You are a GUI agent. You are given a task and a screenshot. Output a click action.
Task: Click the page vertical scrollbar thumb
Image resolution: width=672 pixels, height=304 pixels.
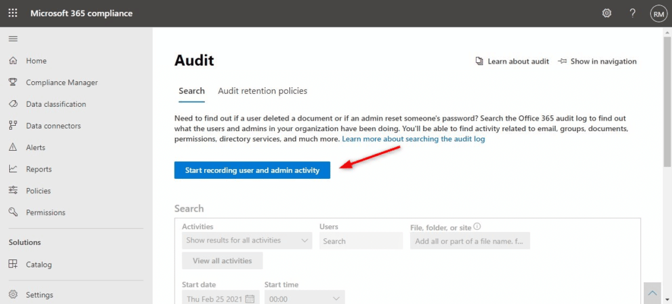tap(667, 102)
